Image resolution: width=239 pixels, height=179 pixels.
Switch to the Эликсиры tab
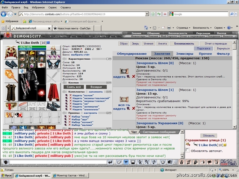coord(184,54)
